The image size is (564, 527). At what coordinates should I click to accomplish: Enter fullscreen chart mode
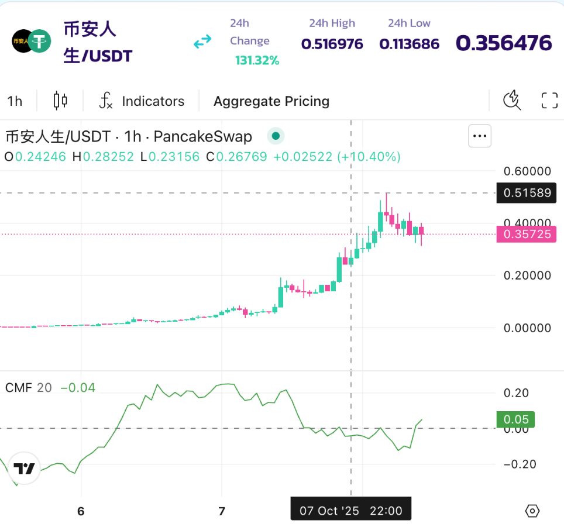[x=549, y=100]
